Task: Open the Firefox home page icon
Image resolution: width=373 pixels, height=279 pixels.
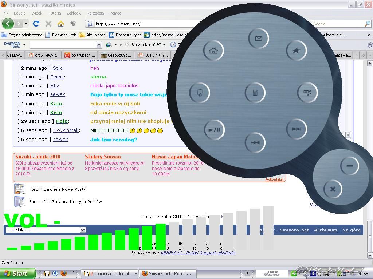Action: (x=61, y=24)
